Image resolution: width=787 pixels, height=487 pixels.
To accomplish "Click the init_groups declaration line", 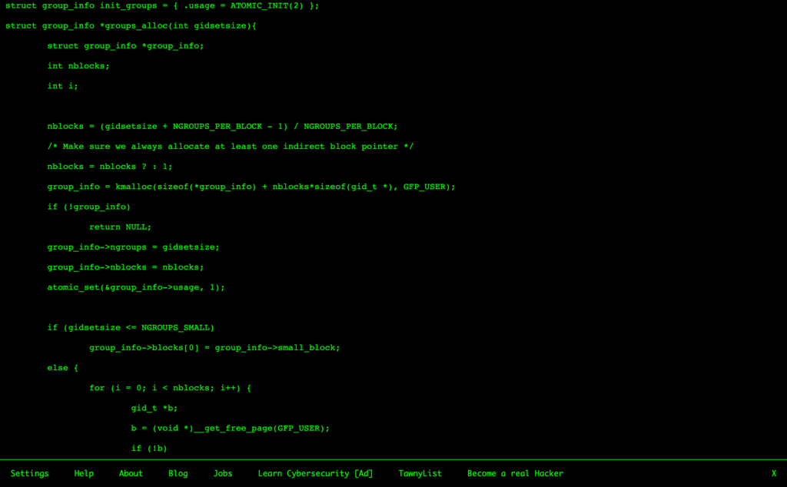I will 161,5.
